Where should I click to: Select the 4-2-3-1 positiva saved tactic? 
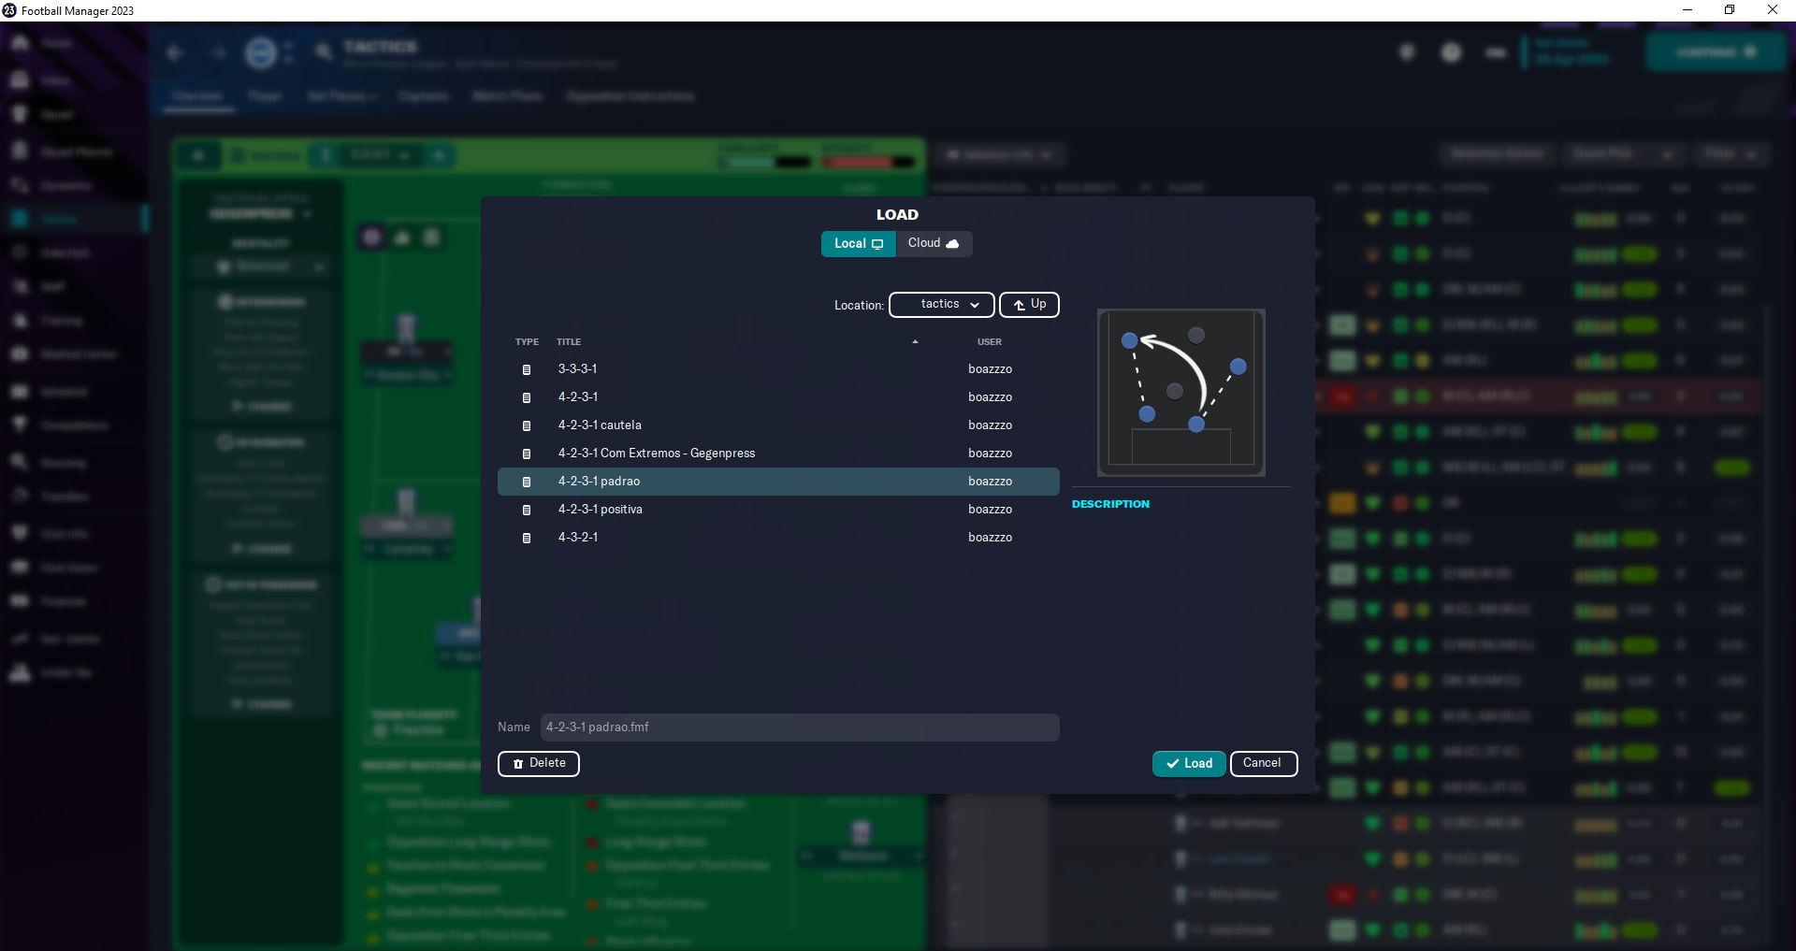601,509
